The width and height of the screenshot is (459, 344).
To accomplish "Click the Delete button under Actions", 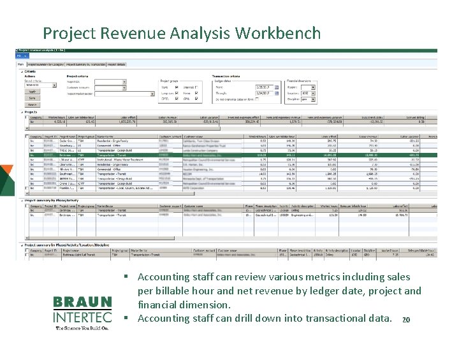I will point(33,104).
